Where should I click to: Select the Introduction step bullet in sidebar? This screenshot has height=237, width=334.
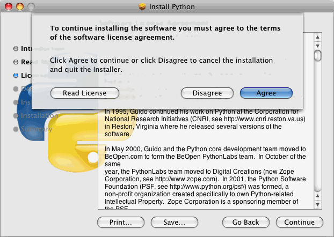click(x=16, y=49)
